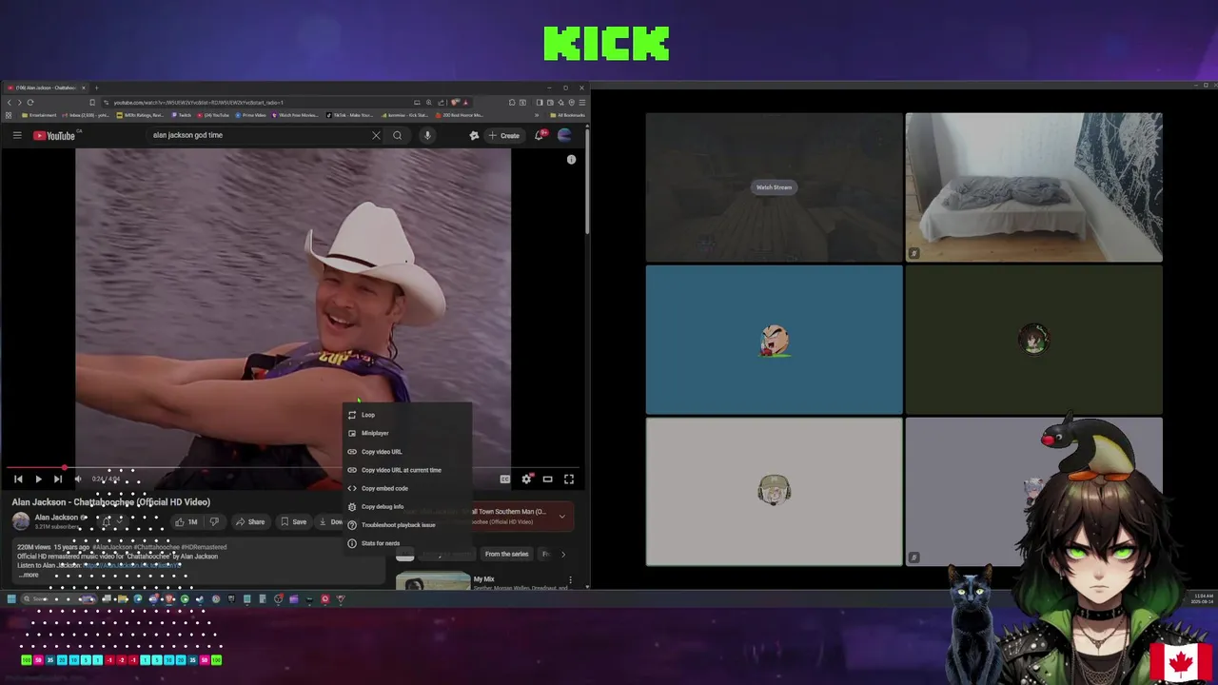
Task: Save the video to a playlist
Action: 293,521
